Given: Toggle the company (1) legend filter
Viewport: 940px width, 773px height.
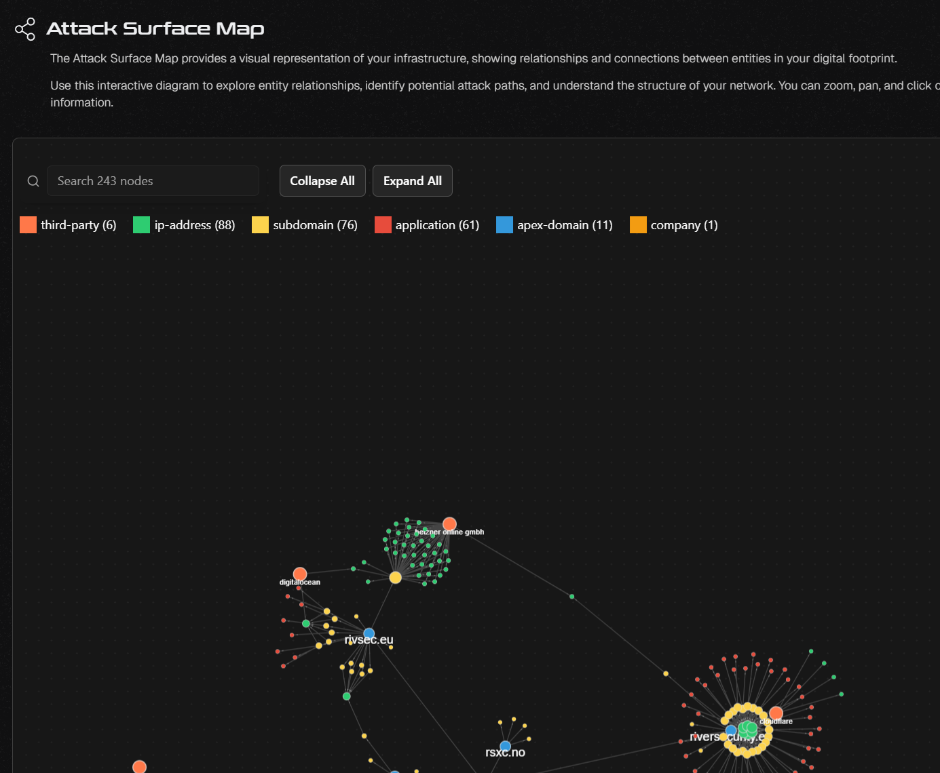Looking at the screenshot, I should (674, 225).
